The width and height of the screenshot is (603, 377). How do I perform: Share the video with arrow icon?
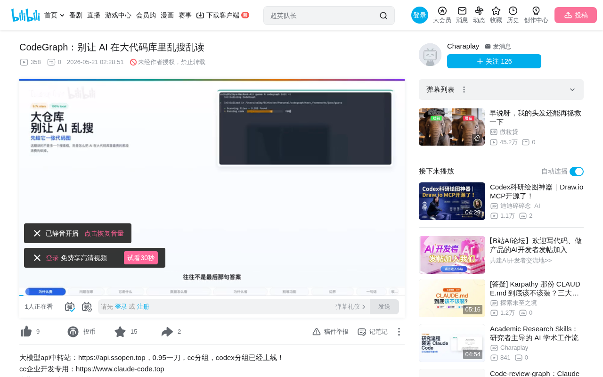(167, 332)
